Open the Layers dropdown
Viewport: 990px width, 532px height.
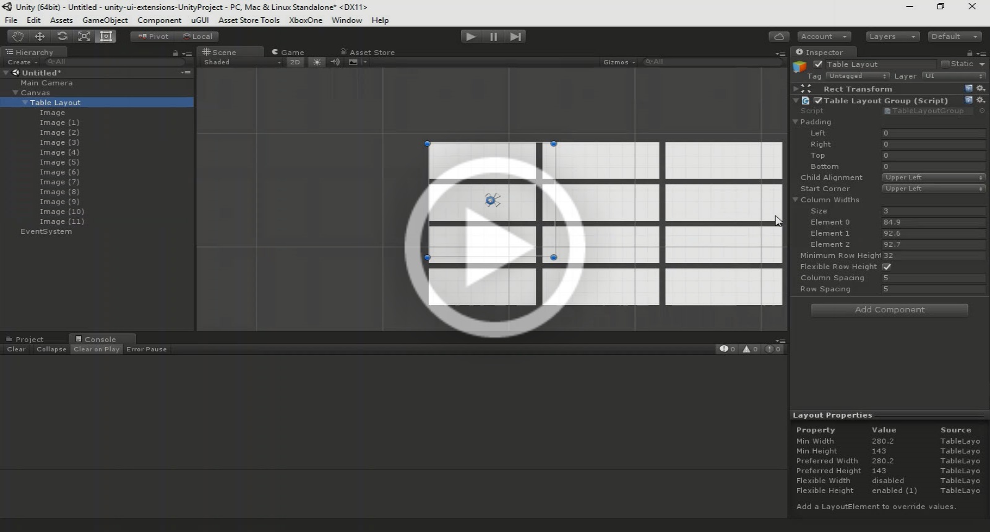click(x=892, y=36)
